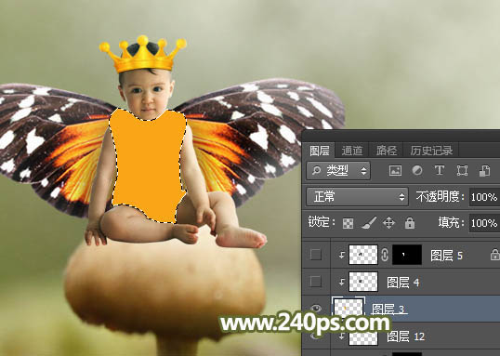Open the 正常 blend mode dropdown
This screenshot has width=500, height=356.
click(357, 197)
